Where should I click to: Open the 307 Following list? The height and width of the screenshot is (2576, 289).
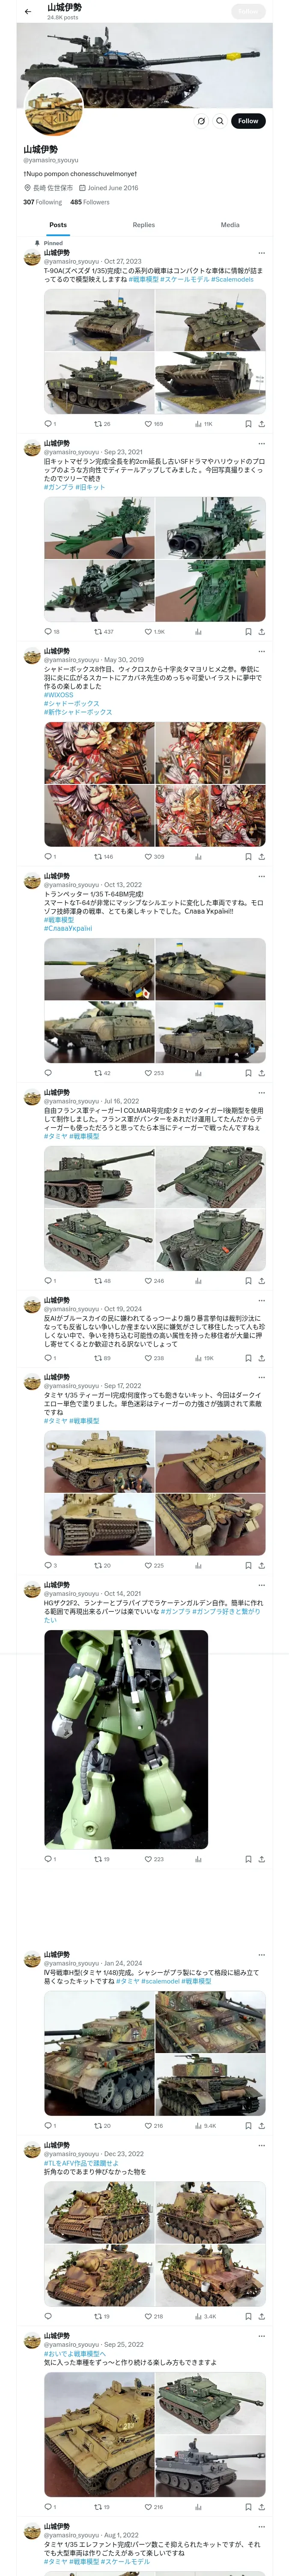pyautogui.click(x=42, y=202)
